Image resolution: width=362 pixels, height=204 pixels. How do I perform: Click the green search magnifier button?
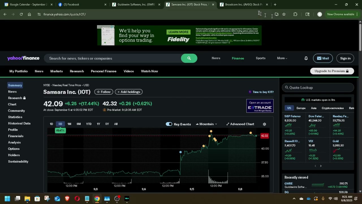189,58
